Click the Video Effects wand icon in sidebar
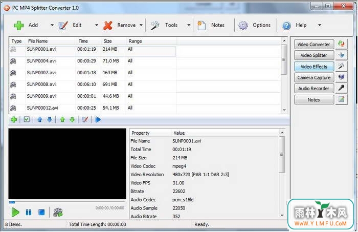The height and width of the screenshot is (232, 358). tap(341, 66)
